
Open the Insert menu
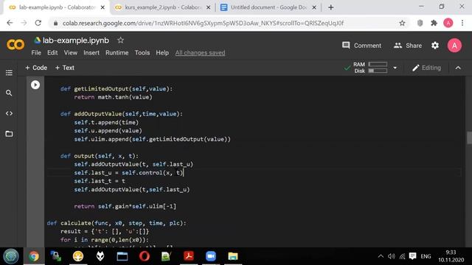(x=91, y=53)
